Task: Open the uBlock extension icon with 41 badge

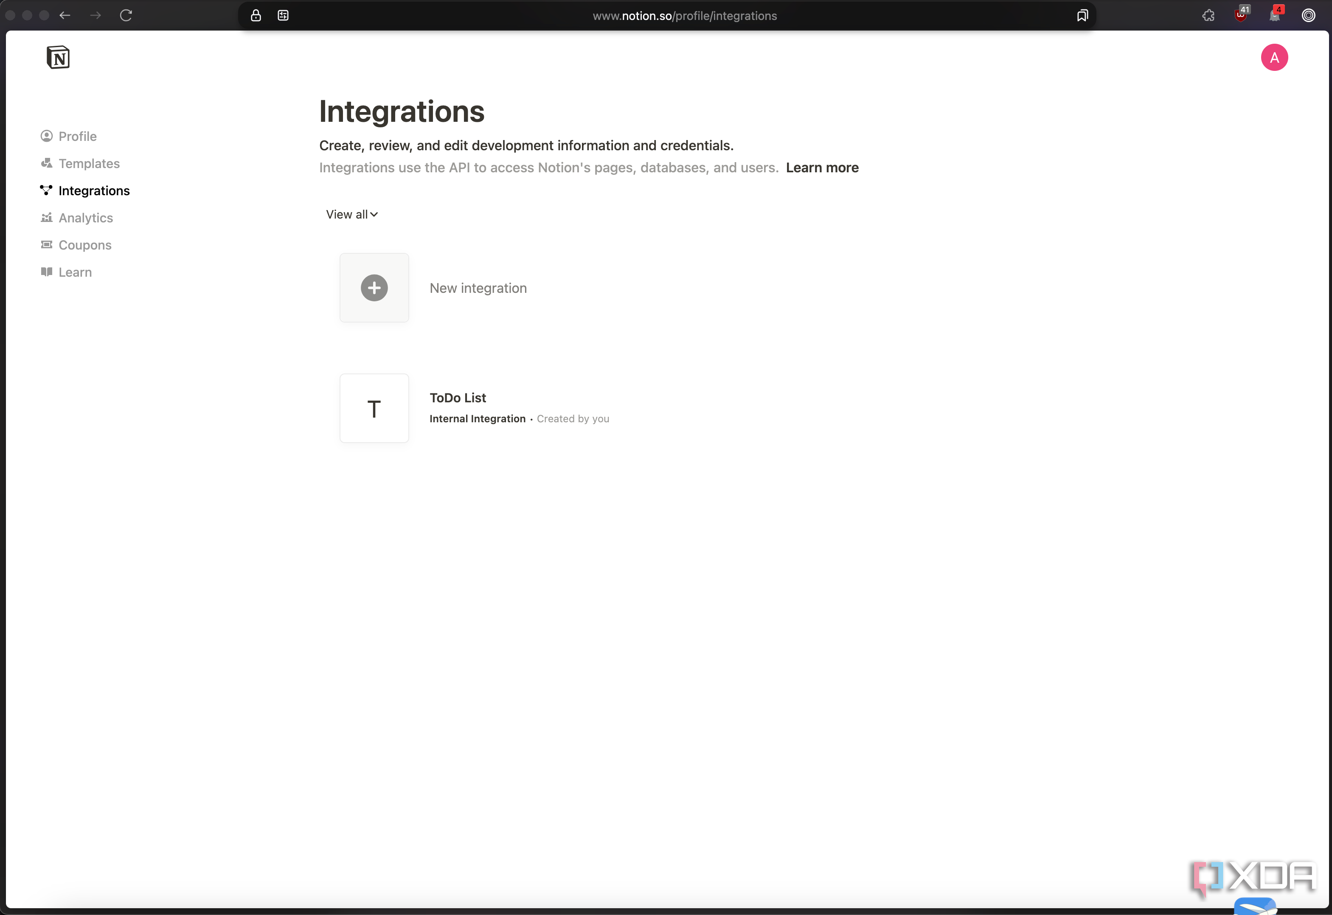Action: pos(1242,14)
